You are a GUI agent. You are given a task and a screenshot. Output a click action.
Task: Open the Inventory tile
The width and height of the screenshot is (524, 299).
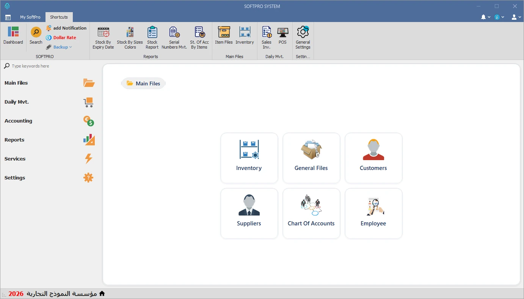point(249,158)
